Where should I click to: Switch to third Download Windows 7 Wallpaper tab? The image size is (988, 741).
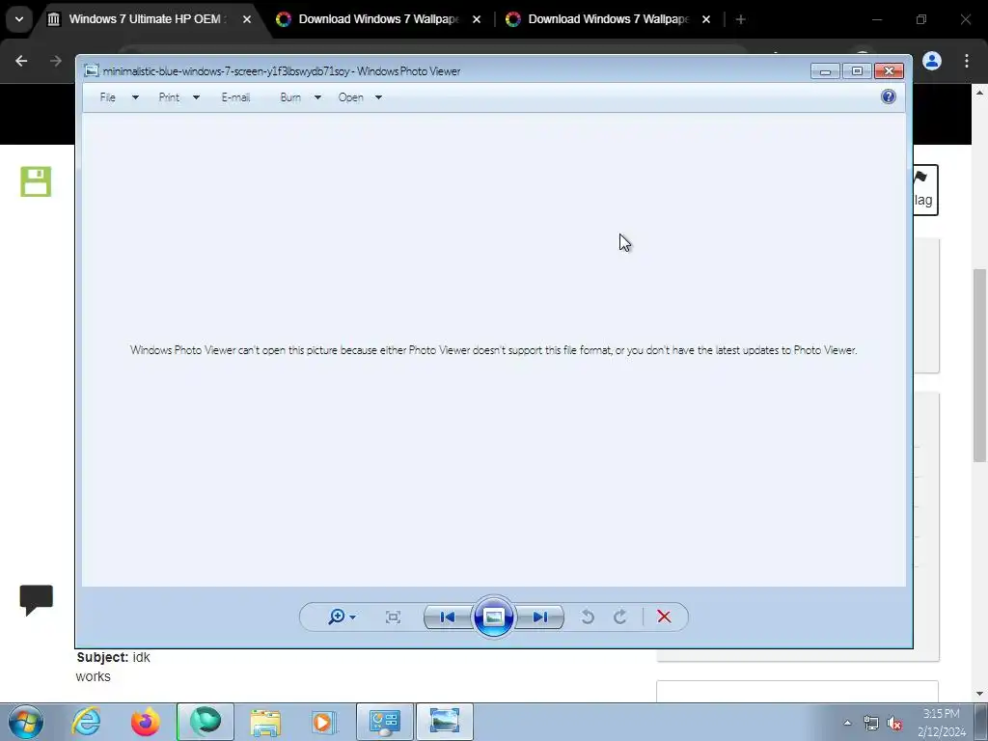(x=608, y=19)
